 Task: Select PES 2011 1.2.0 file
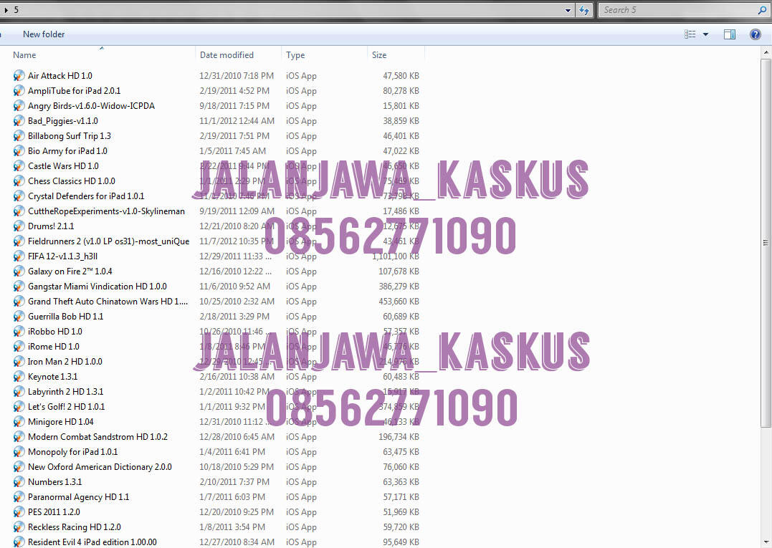54,512
